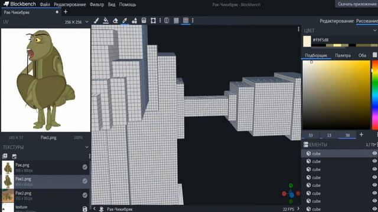Click the create texture icon
The width and height of the screenshot is (378, 212).
point(14,156)
